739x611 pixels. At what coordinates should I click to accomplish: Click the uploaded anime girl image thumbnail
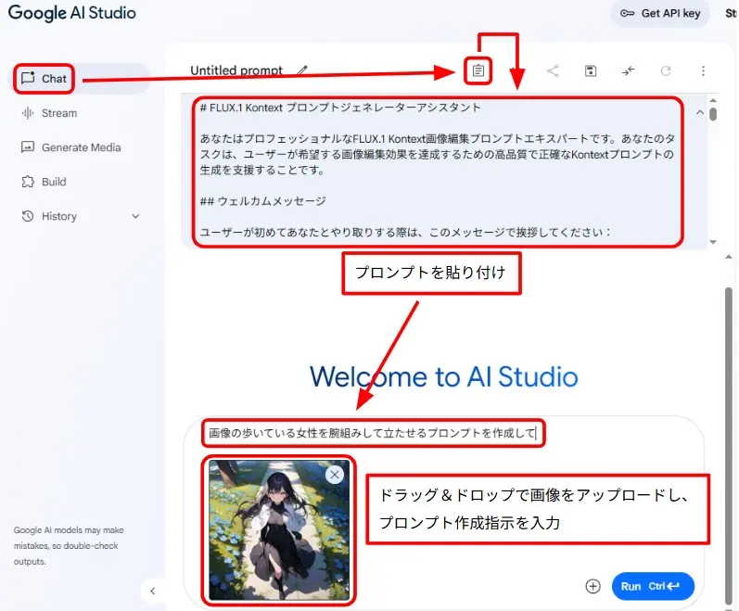click(279, 530)
